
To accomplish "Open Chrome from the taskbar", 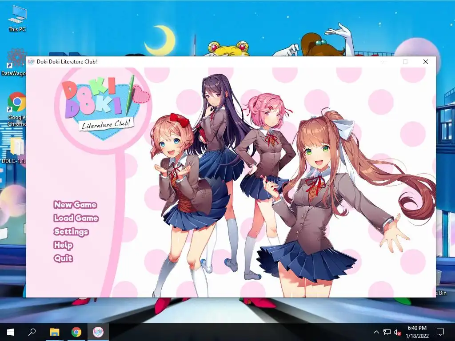I will point(76,332).
